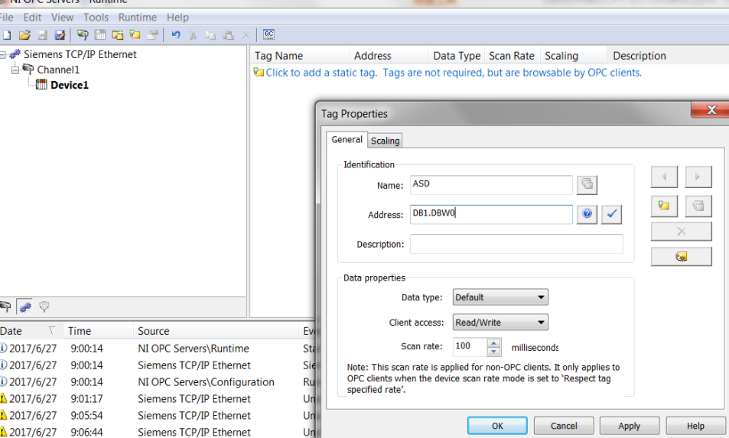Screen dimensions: 729x438
Task: Click the Address input field
Action: click(491, 214)
